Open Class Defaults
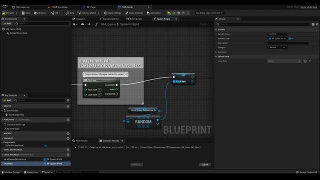The width and height of the screenshot is (320, 180). click(134, 13)
